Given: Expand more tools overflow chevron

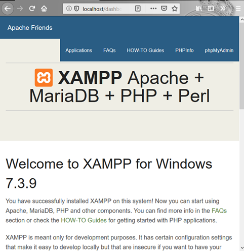Looking at the screenshot, I should coord(223,9).
